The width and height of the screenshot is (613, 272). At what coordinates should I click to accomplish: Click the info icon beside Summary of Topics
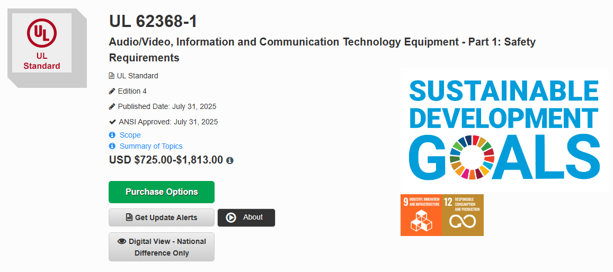pyautogui.click(x=112, y=147)
